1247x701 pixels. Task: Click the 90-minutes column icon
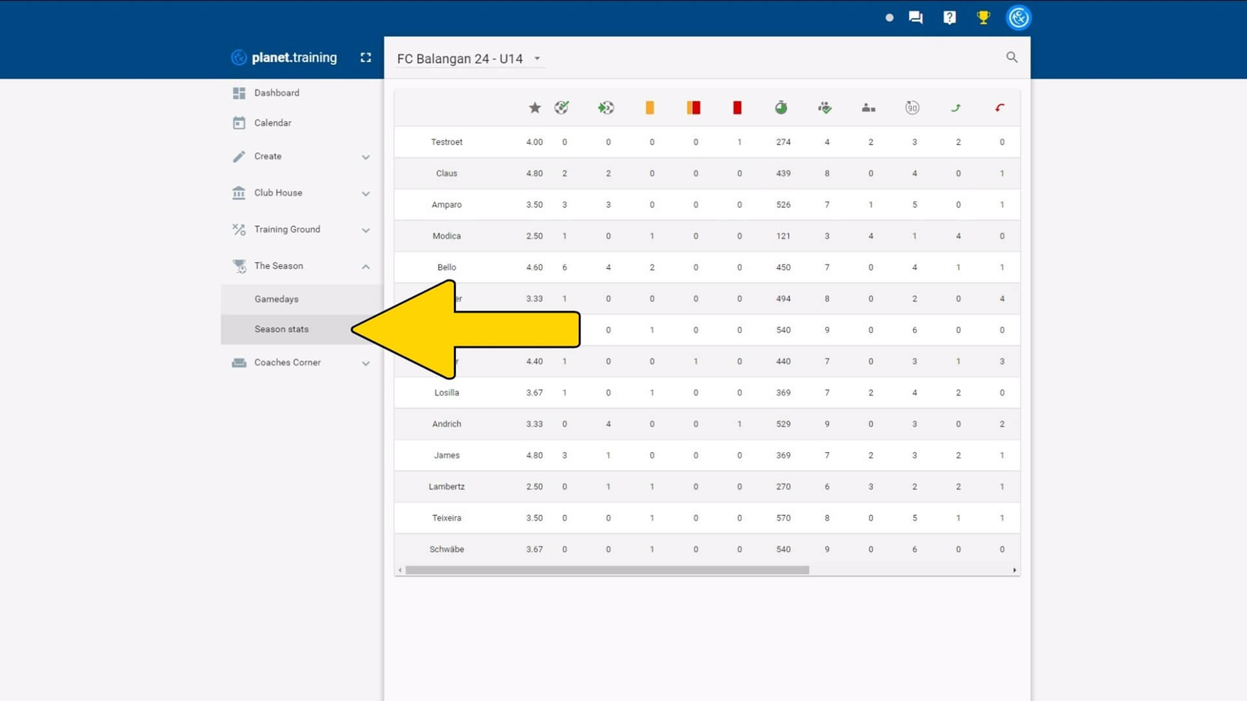pyautogui.click(x=913, y=107)
